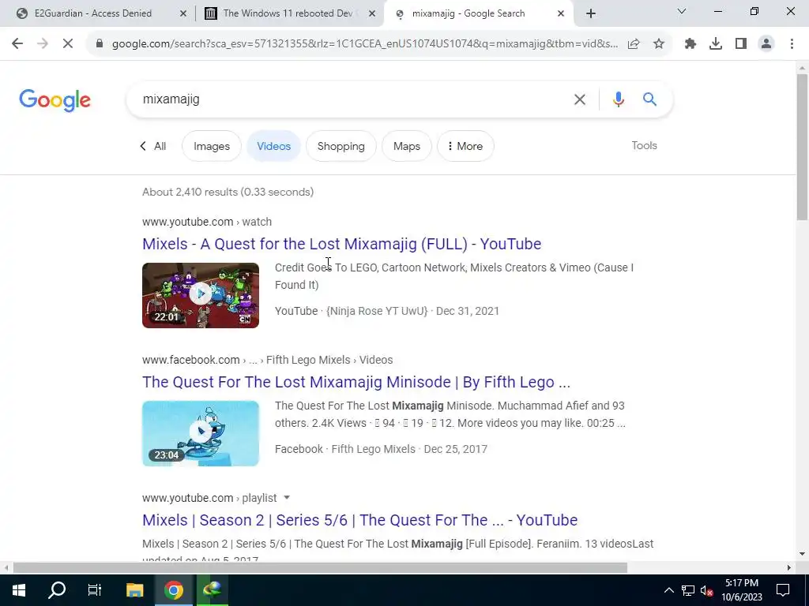
Task: Click the Dec 31, 2021 video date
Action: click(x=468, y=311)
